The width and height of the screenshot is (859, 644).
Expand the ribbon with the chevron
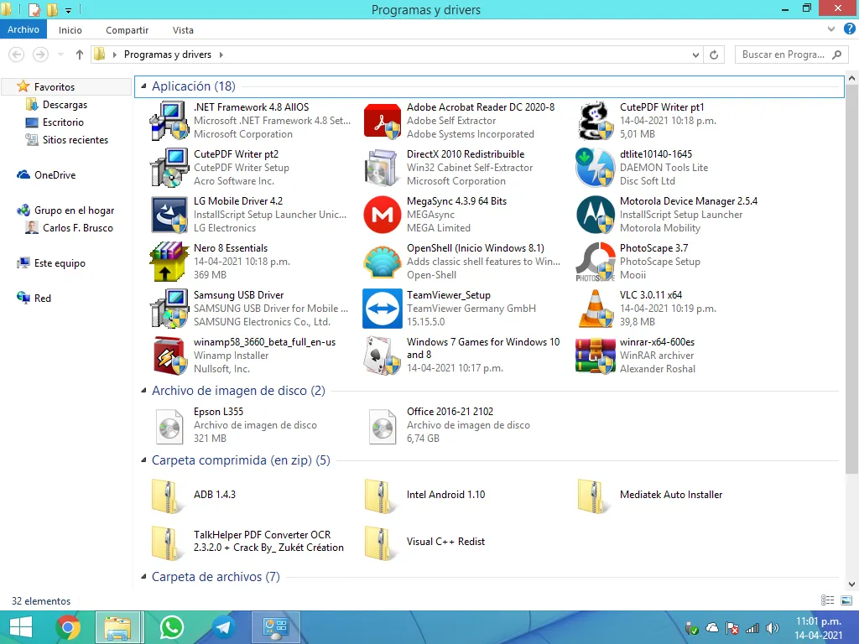[831, 29]
